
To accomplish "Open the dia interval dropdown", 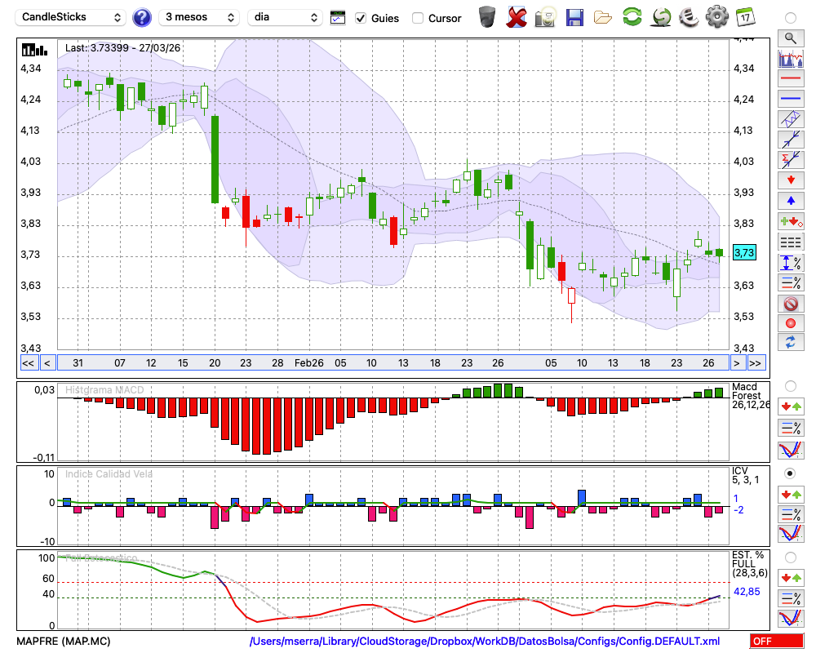I will point(286,17).
